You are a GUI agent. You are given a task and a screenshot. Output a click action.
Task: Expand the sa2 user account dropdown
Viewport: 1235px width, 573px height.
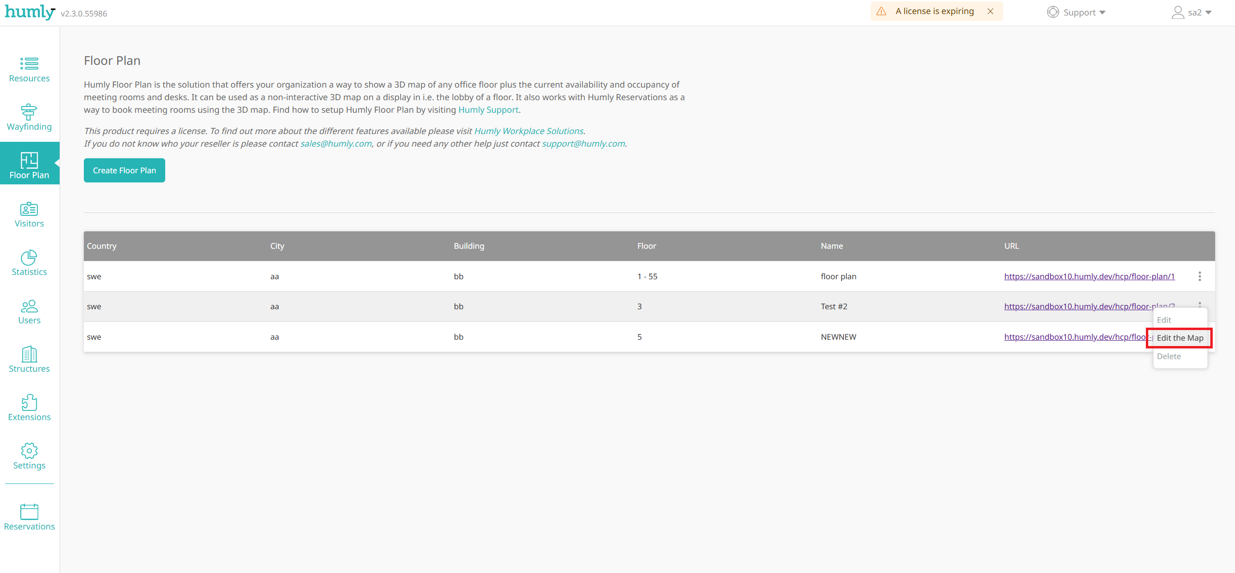[1192, 13]
